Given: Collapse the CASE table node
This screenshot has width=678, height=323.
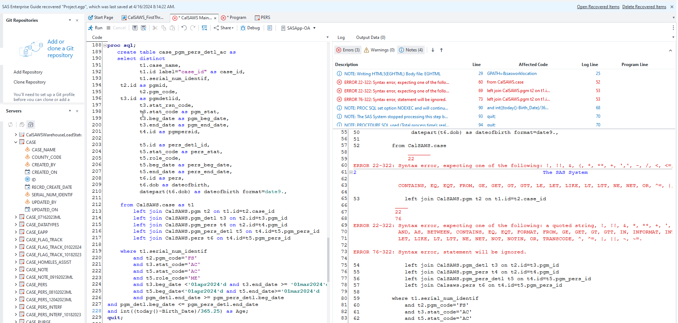Looking at the screenshot, I should coord(16,142).
